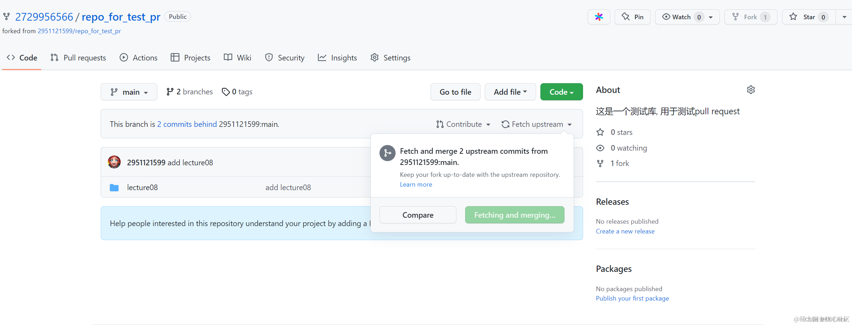852x325 pixels.
Task: Open the 2 commits behind link
Action: click(187, 124)
